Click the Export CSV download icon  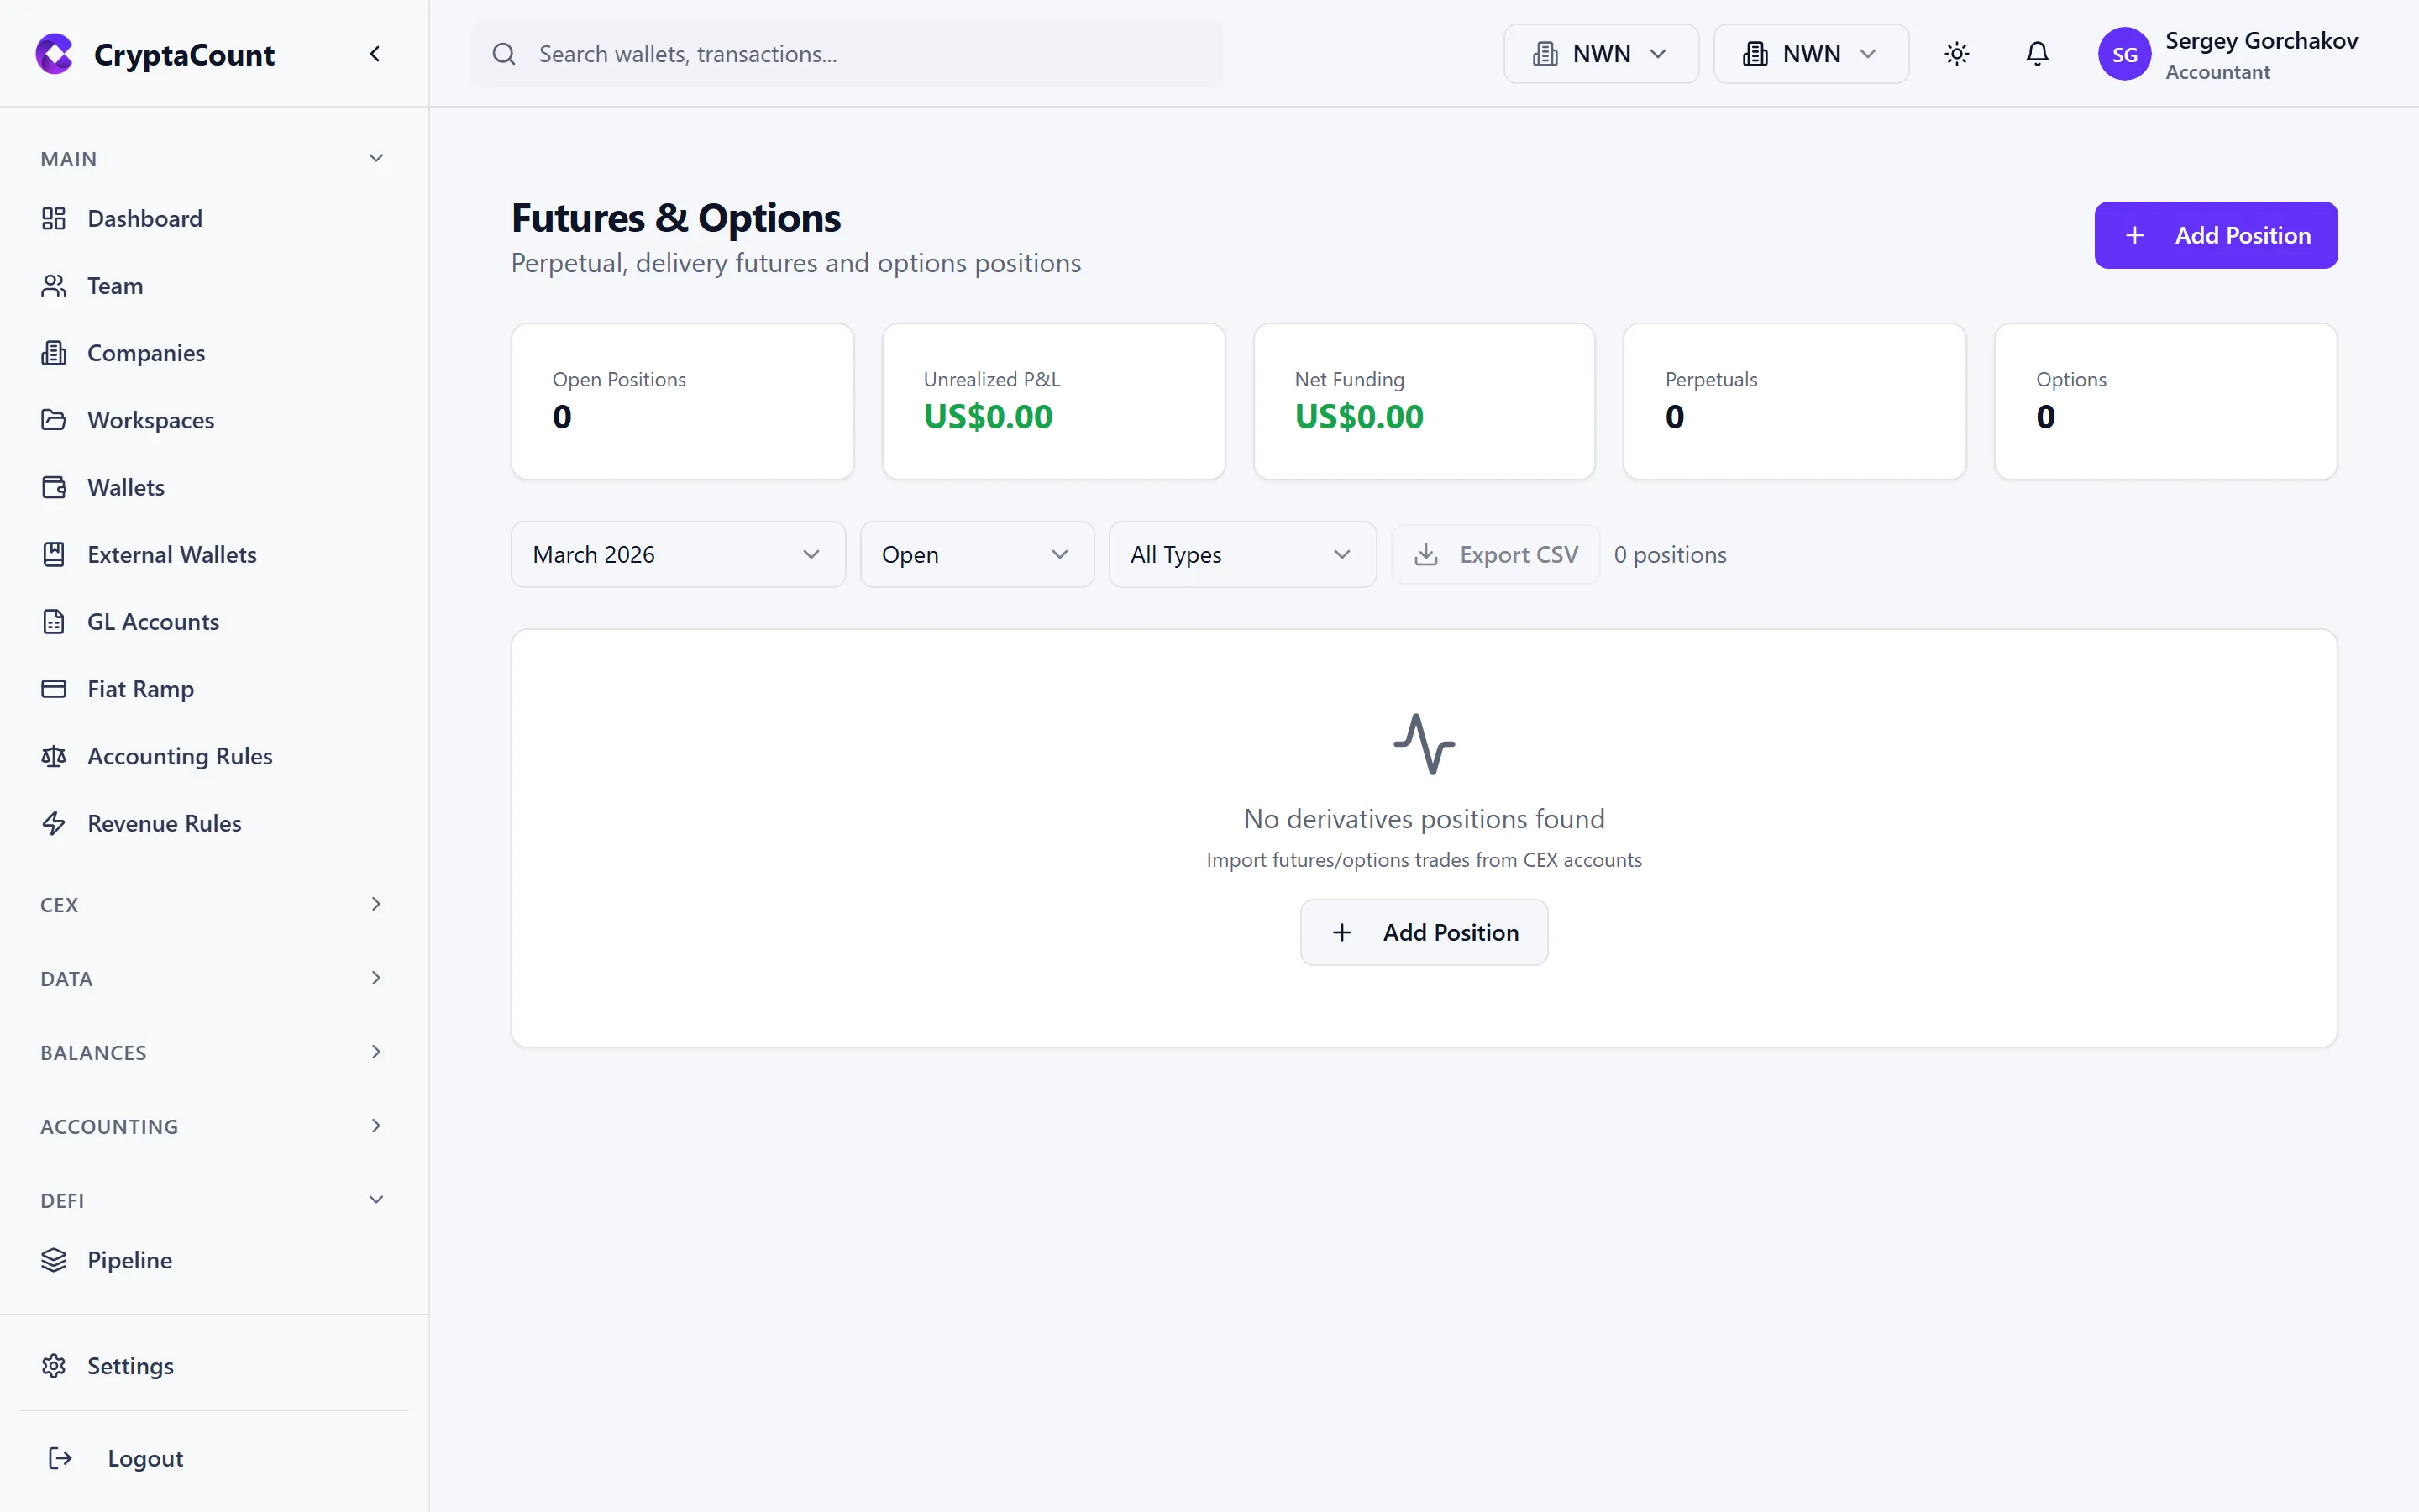pos(1426,554)
